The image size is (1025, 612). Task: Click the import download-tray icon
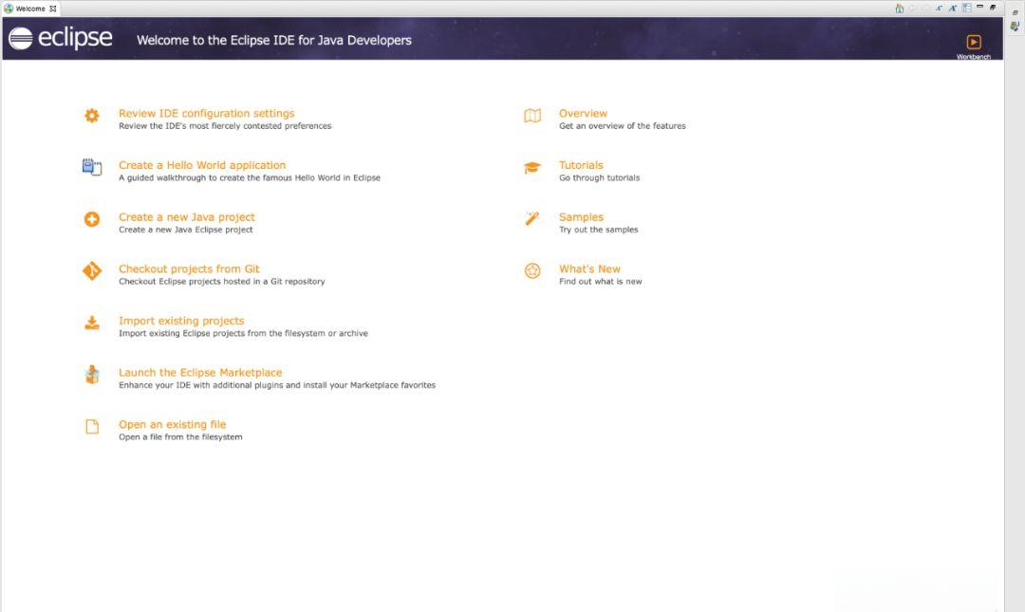pos(91,323)
